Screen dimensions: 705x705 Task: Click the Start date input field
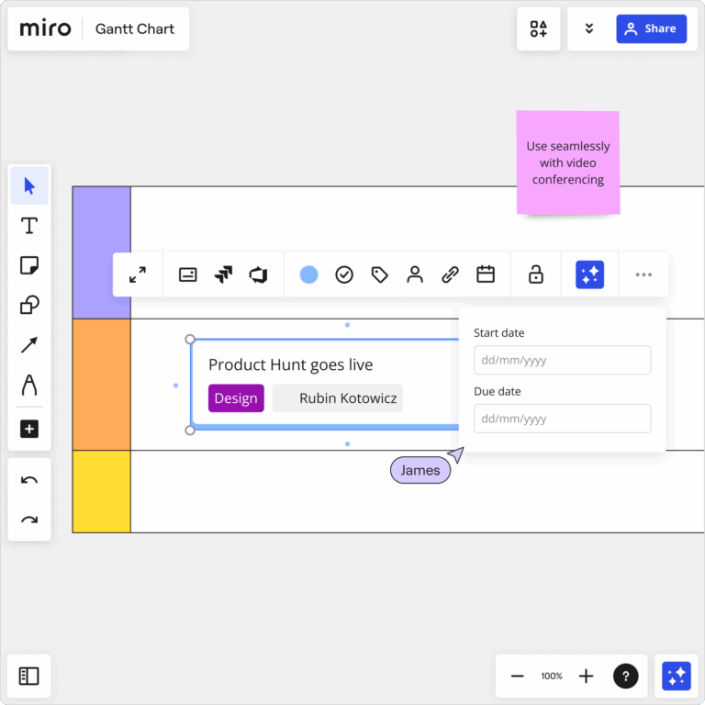562,360
